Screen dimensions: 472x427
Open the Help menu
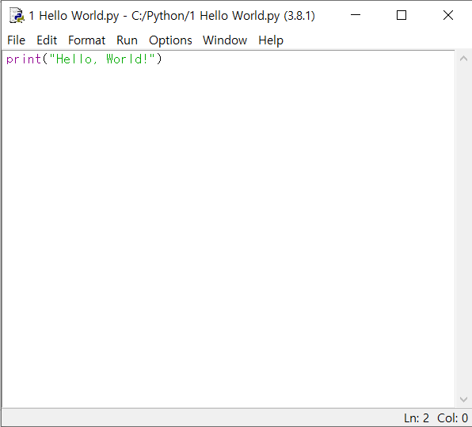271,40
